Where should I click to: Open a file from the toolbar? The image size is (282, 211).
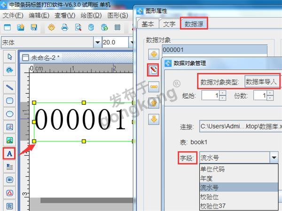[x=21, y=27]
